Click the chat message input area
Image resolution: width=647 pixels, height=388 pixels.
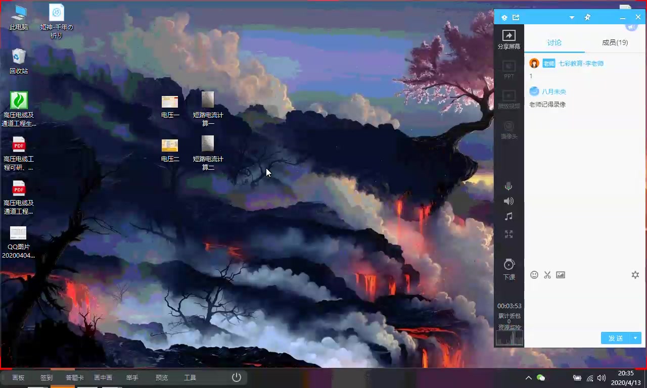click(585, 306)
